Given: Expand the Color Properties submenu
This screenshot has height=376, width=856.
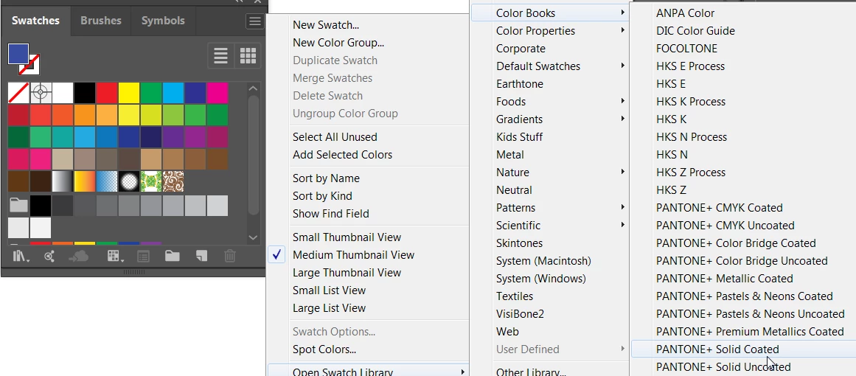Looking at the screenshot, I should (x=549, y=31).
